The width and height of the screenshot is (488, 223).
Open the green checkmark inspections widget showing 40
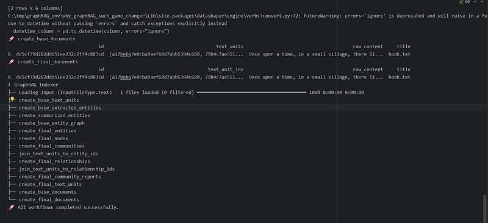[x=464, y=2]
